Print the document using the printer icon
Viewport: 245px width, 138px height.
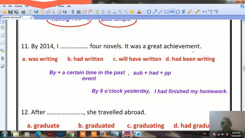23,12
